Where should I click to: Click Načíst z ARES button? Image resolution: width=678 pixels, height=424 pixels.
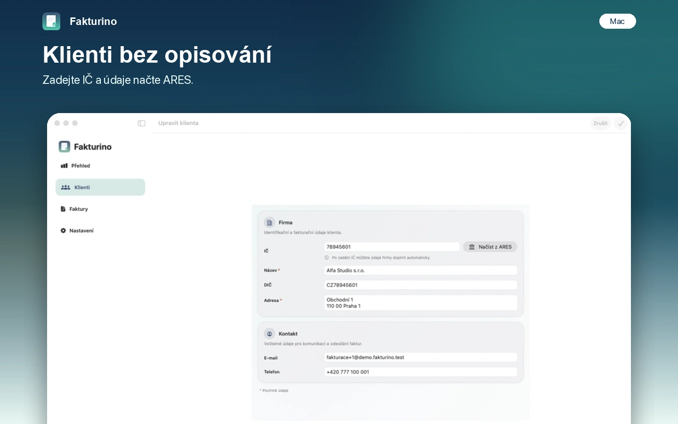click(x=490, y=247)
